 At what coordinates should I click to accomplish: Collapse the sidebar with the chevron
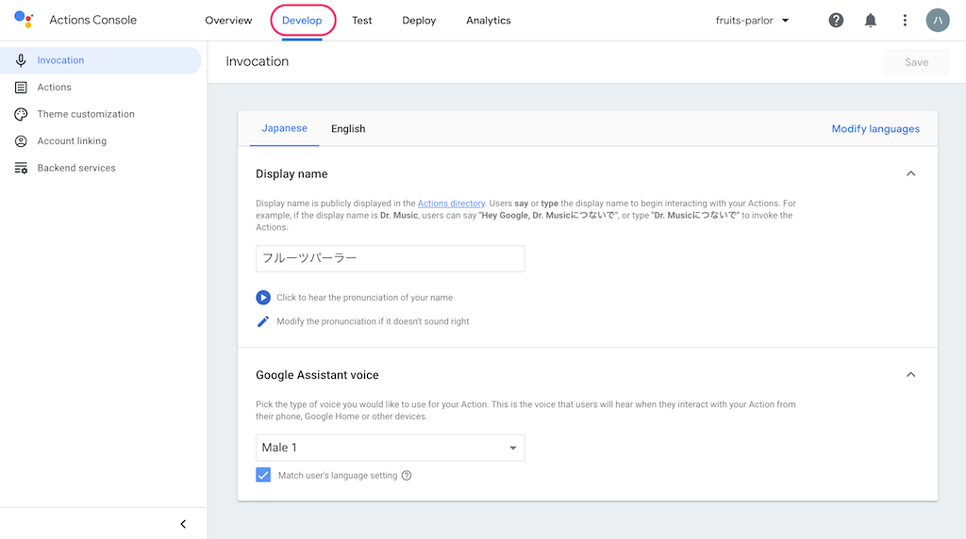[183, 524]
